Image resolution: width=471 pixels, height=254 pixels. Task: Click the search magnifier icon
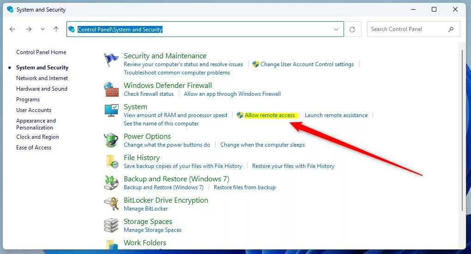[451, 29]
